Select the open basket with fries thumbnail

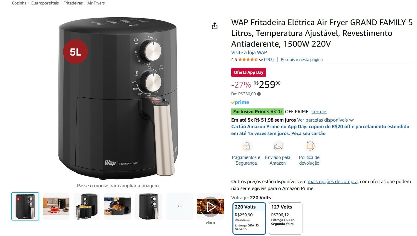(x=87, y=206)
